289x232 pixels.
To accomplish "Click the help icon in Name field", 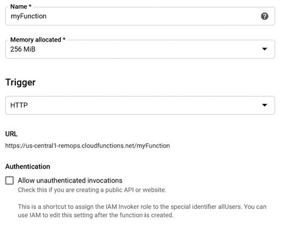I will click(265, 16).
